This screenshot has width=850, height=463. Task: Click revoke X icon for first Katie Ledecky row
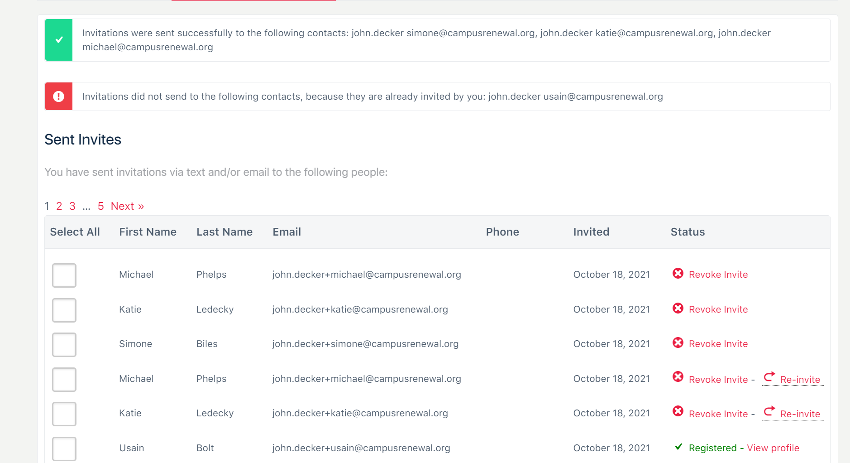point(678,308)
